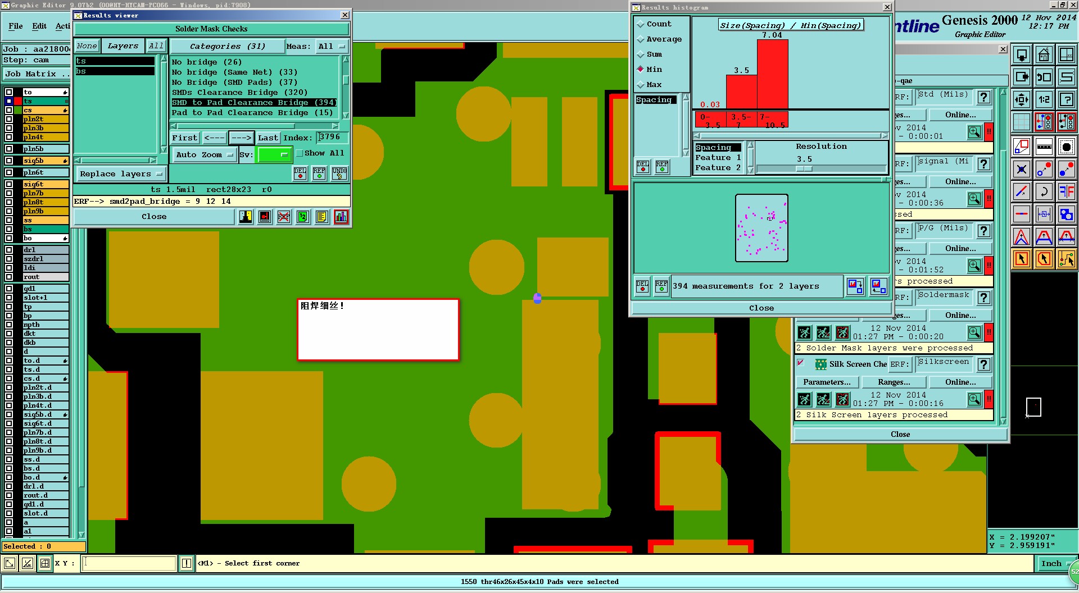This screenshot has height=593, width=1079.
Task: Select the Sum radio option
Action: pyautogui.click(x=640, y=54)
